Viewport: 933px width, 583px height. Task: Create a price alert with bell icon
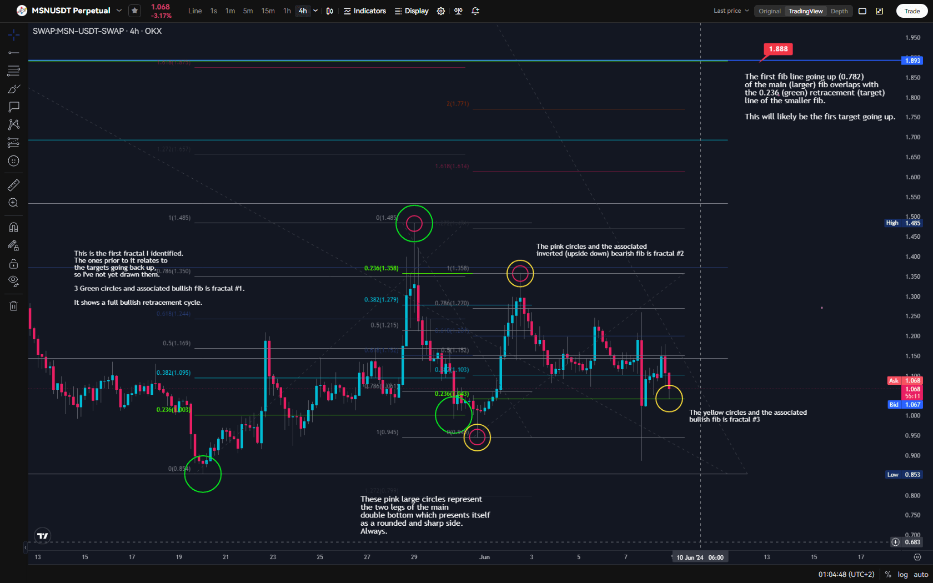point(475,11)
